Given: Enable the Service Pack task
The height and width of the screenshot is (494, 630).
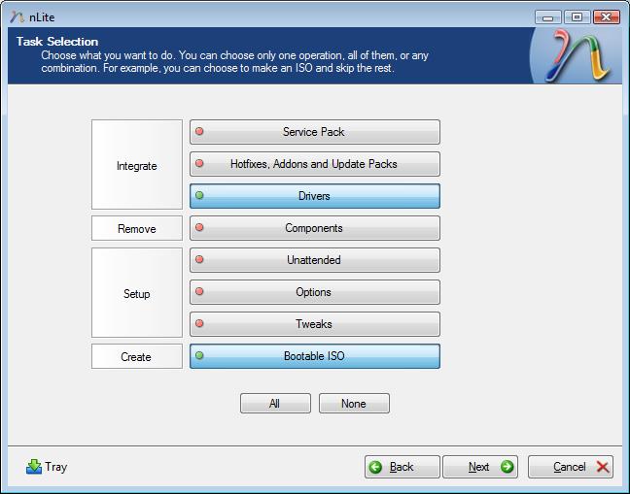Looking at the screenshot, I should 315,132.
